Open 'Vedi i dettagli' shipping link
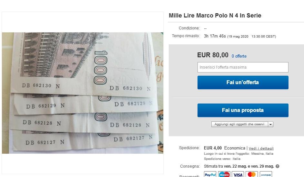The width and height of the screenshot is (304, 177). (261, 148)
